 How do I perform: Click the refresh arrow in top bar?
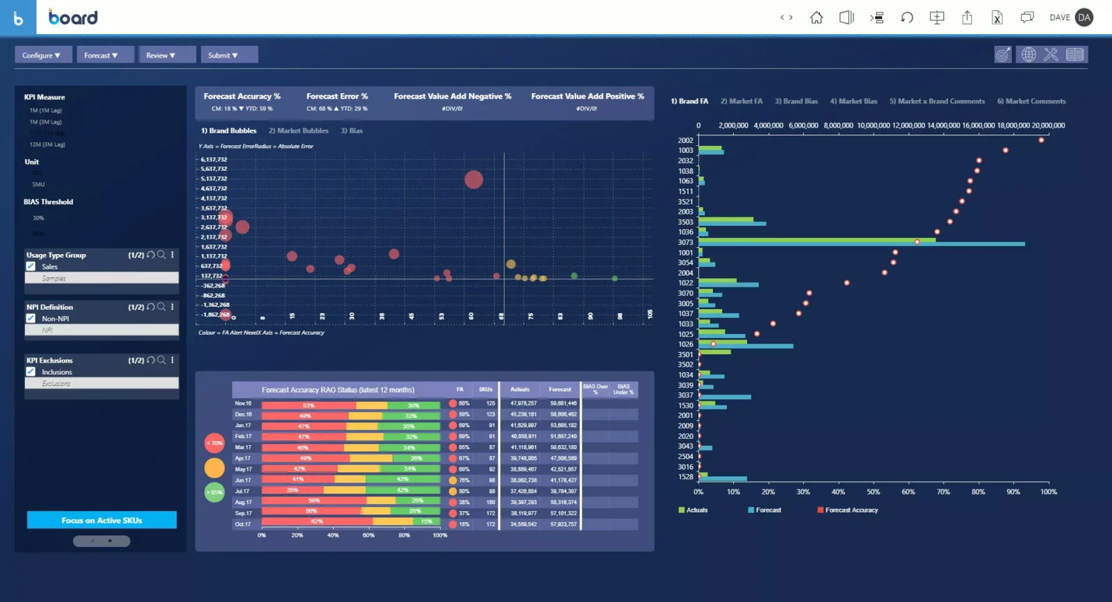(907, 18)
